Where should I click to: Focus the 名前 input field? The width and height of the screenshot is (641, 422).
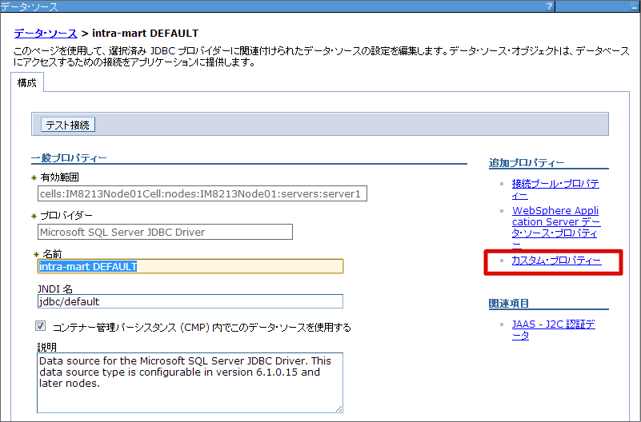[x=190, y=266]
